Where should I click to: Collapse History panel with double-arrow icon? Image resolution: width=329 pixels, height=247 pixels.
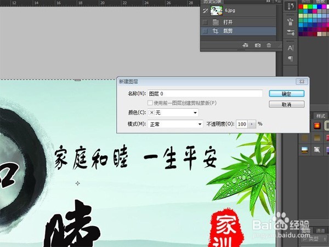point(268,1)
